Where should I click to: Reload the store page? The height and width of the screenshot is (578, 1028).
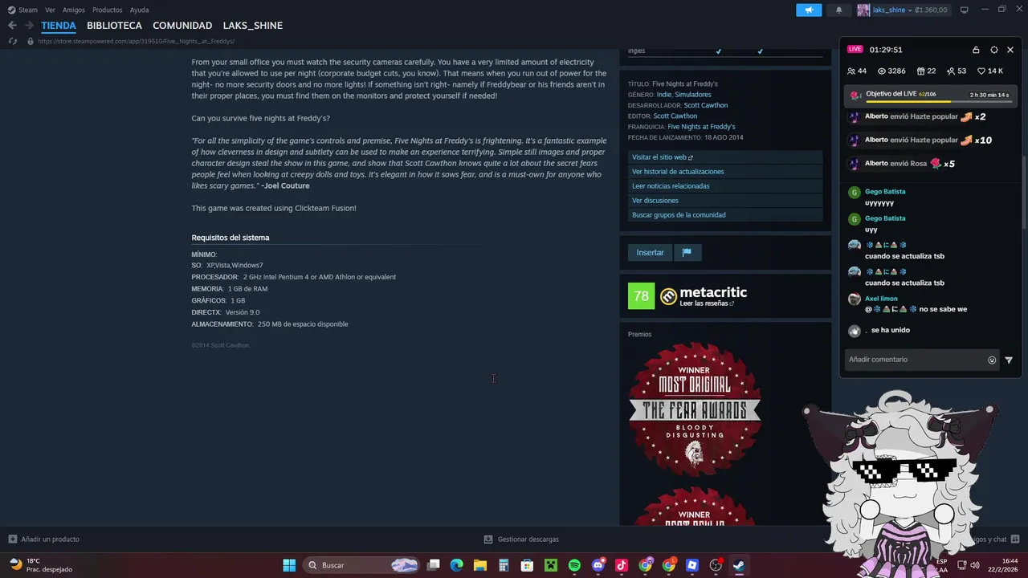[12, 41]
